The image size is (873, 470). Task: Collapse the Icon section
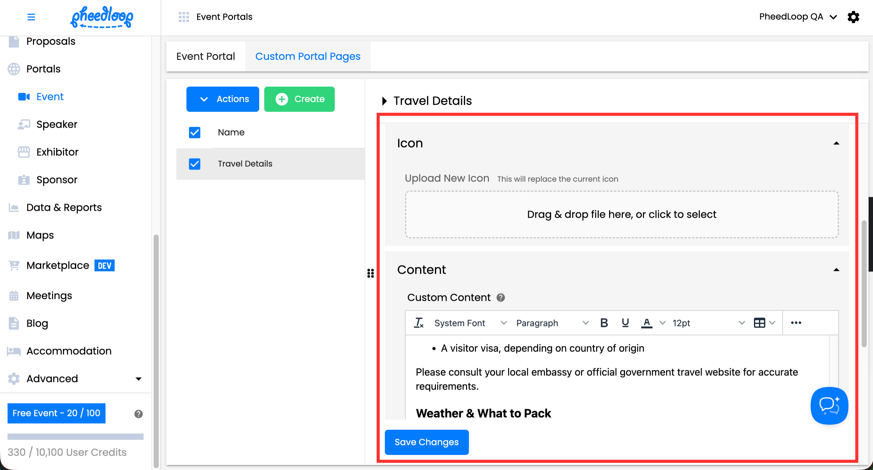[x=836, y=143]
